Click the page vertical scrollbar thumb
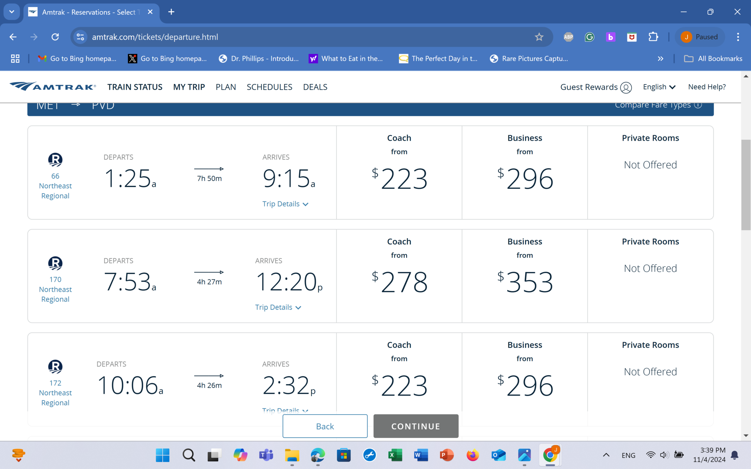This screenshot has height=469, width=751. pyautogui.click(x=746, y=184)
